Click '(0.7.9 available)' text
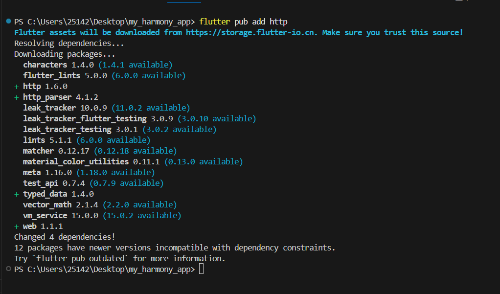 127,183
